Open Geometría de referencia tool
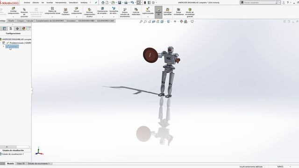 (x=114, y=11)
